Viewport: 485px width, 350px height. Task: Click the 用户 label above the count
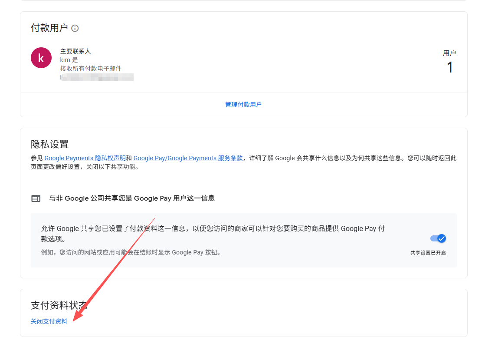[449, 53]
